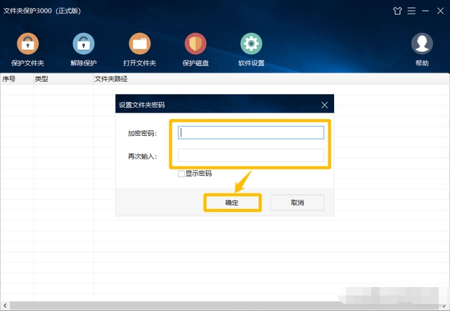This screenshot has width=450, height=311.
Task: Click the 解除保护 unlock icon
Action: coord(84,44)
